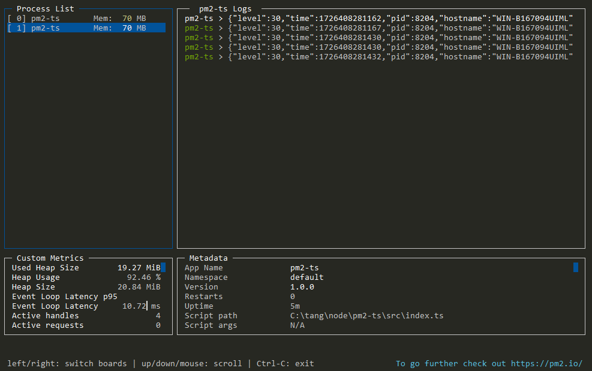The height and width of the screenshot is (371, 592).
Task: Select highlighted process [1] pm2-ts row
Action: pos(85,28)
